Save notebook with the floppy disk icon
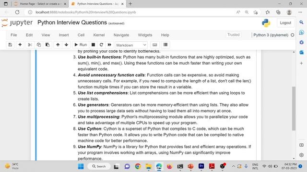Screen dimensions: 307x172 click(x=10, y=45)
